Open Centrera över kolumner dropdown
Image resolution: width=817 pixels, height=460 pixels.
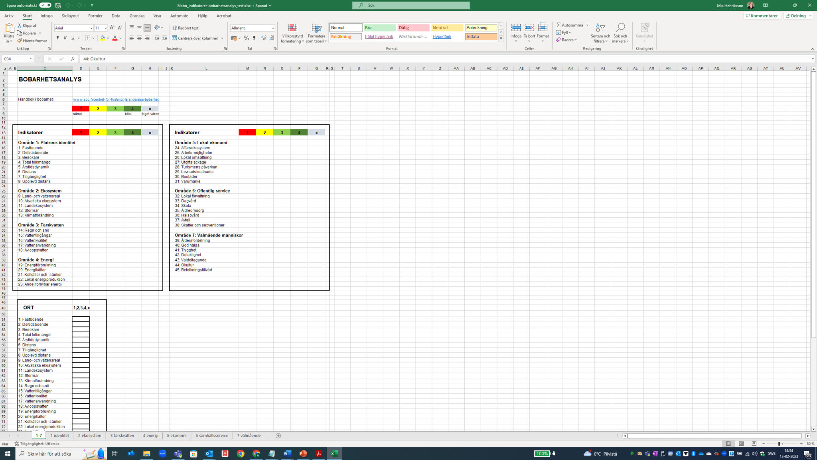pyautogui.click(x=222, y=38)
